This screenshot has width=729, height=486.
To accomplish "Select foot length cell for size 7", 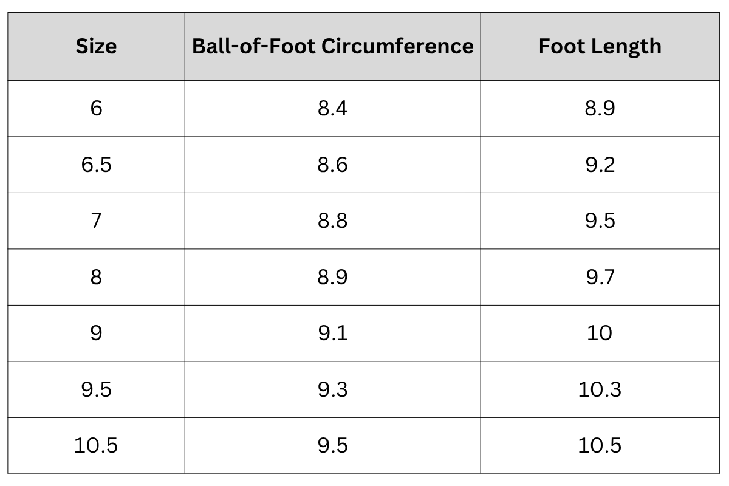I will 600,221.
